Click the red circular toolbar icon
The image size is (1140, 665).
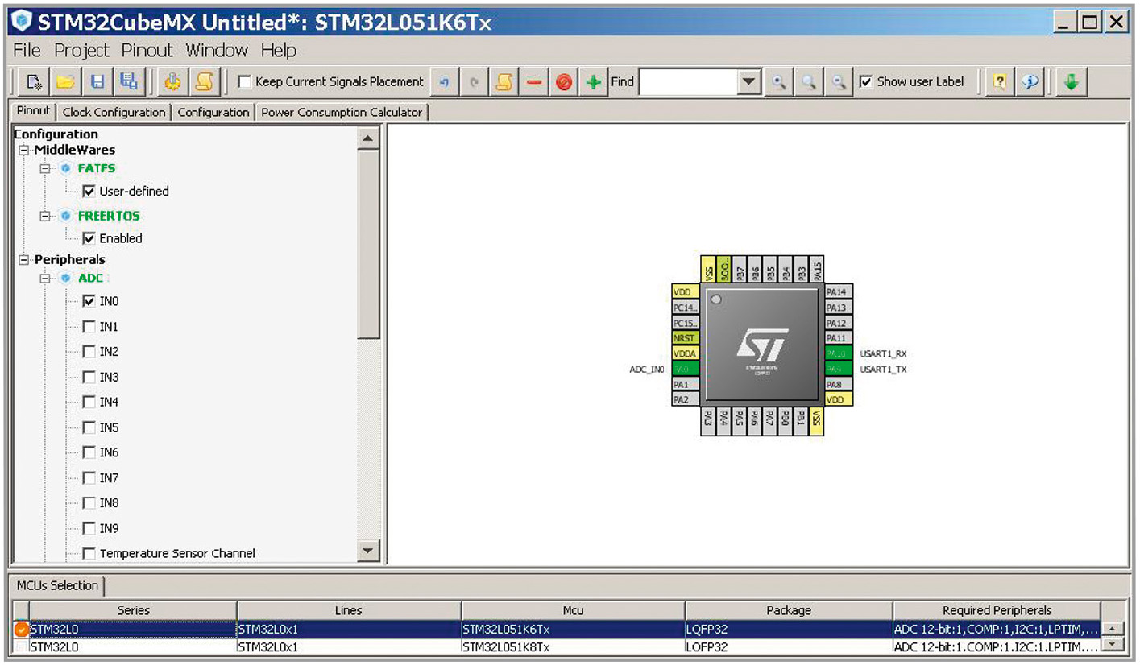(564, 81)
